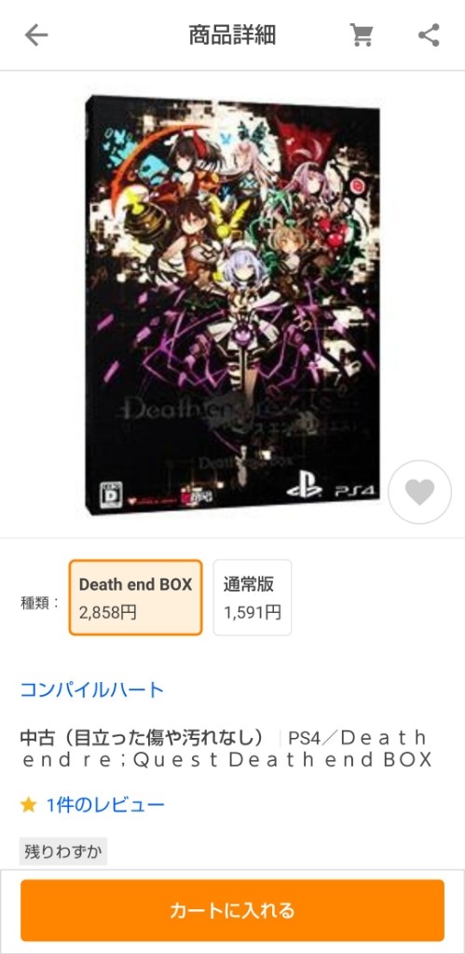Tap the 1,591円 price
465x954 pixels.
coord(252,612)
